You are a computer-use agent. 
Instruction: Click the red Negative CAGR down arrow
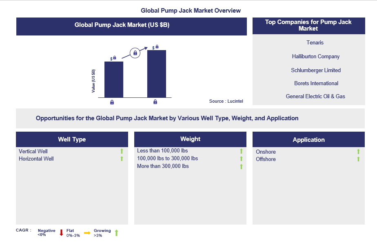click(62, 232)
